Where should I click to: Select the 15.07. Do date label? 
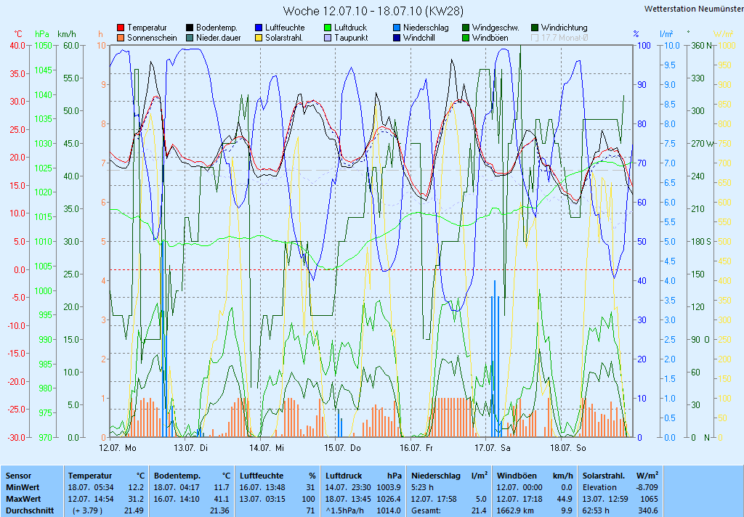[342, 448]
